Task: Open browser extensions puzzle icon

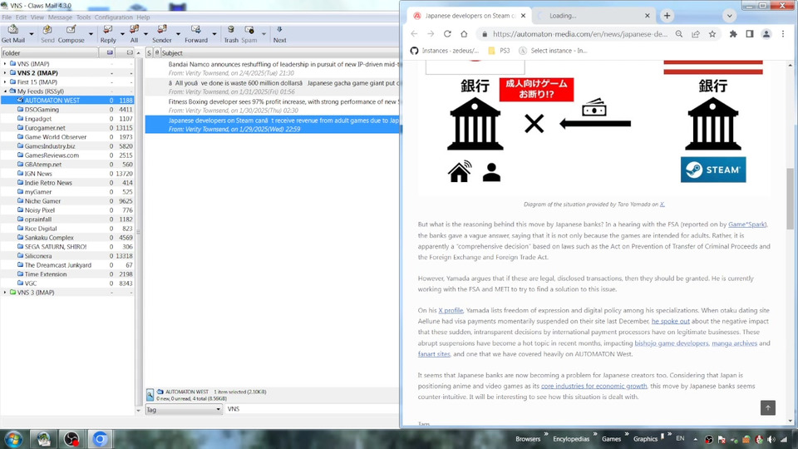Action: (x=733, y=34)
